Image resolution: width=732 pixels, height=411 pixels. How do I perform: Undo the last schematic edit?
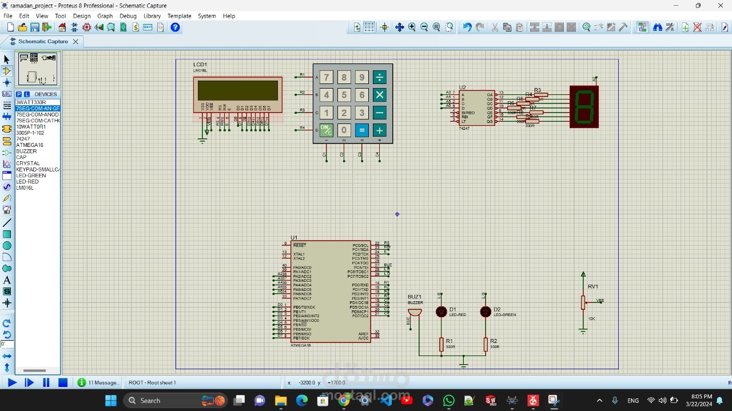467,27
